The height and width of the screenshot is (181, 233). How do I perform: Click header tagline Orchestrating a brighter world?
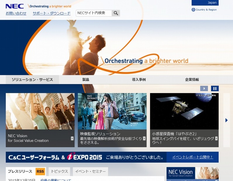pyautogui.click(x=49, y=6)
